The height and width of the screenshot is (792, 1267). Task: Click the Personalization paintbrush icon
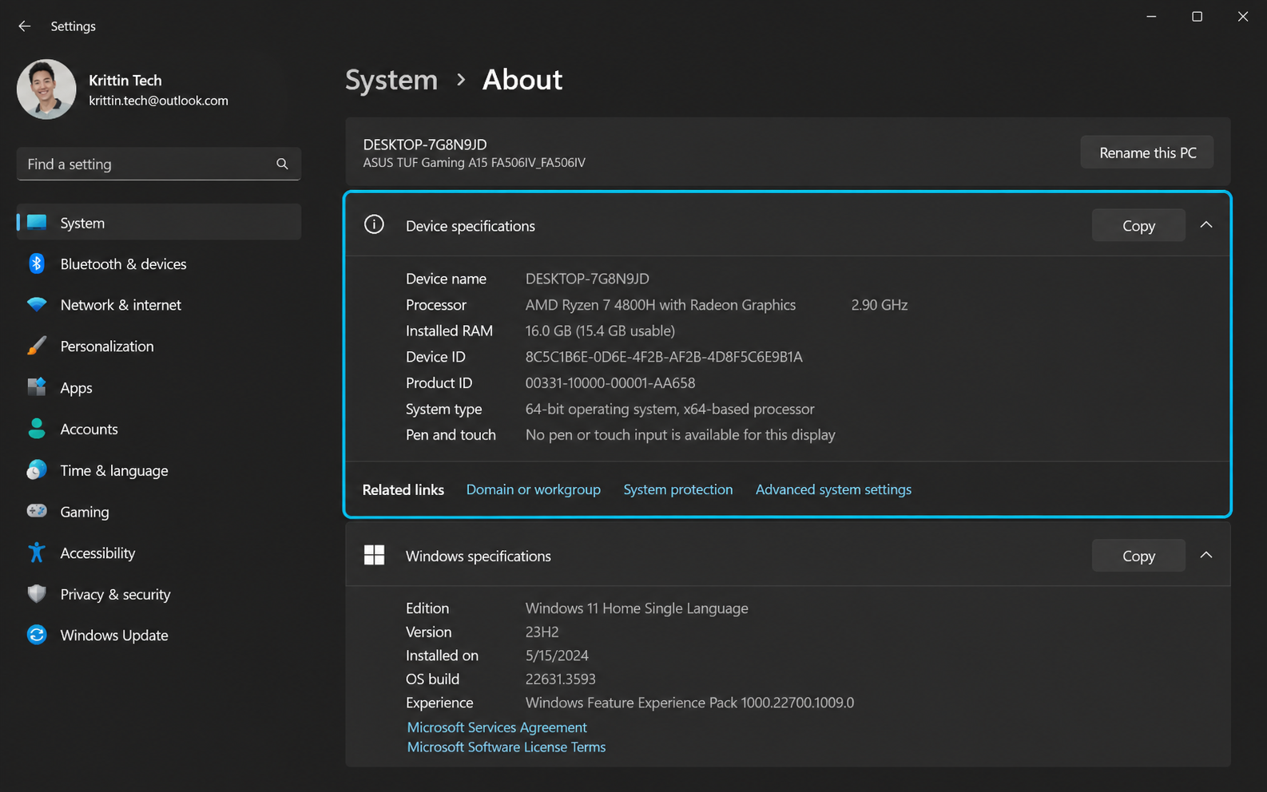37,346
